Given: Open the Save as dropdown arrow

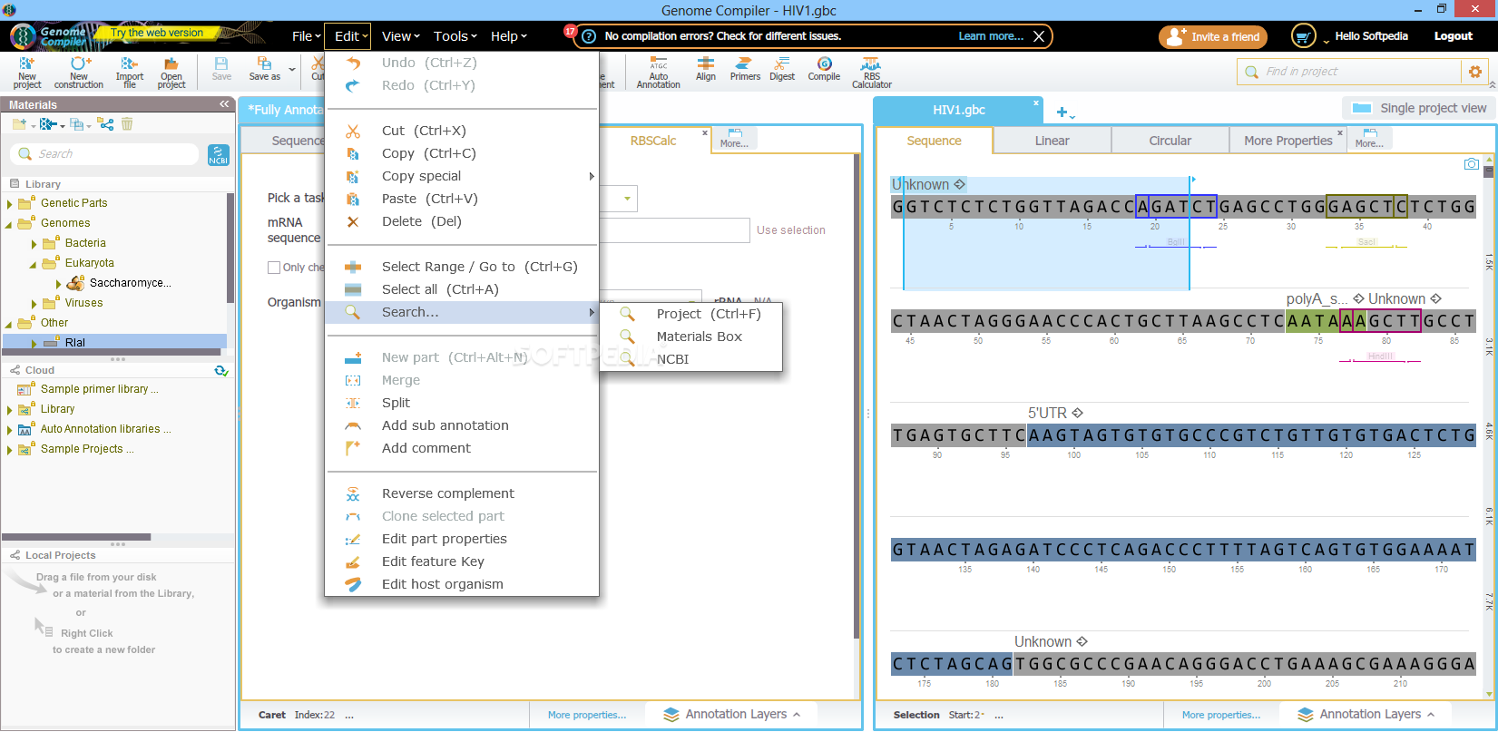Looking at the screenshot, I should [x=292, y=69].
